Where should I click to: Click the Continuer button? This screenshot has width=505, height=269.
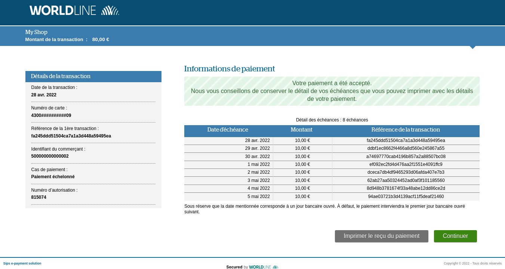click(455, 236)
